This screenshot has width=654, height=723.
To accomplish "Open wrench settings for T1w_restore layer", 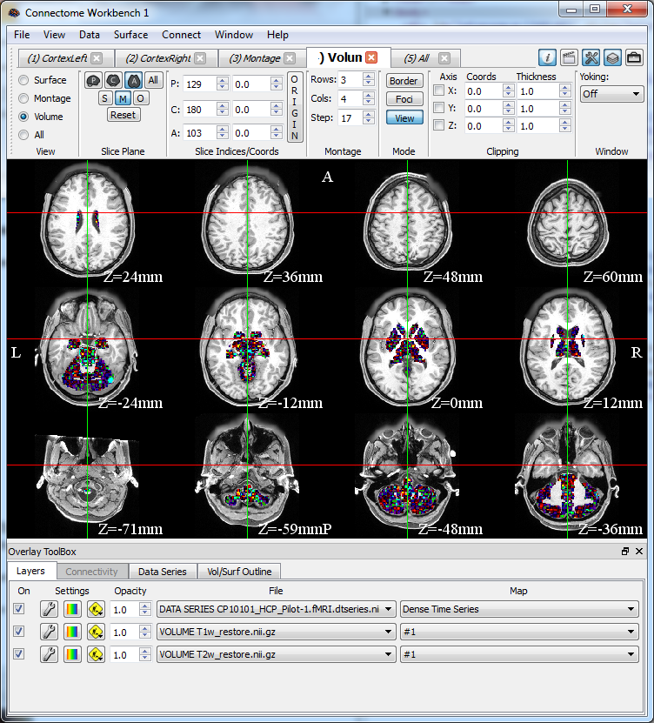I will [x=49, y=632].
